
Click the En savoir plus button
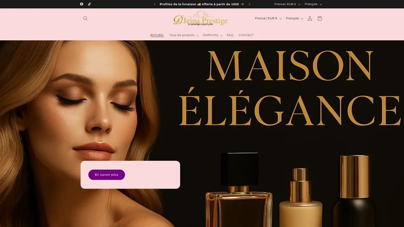(107, 175)
